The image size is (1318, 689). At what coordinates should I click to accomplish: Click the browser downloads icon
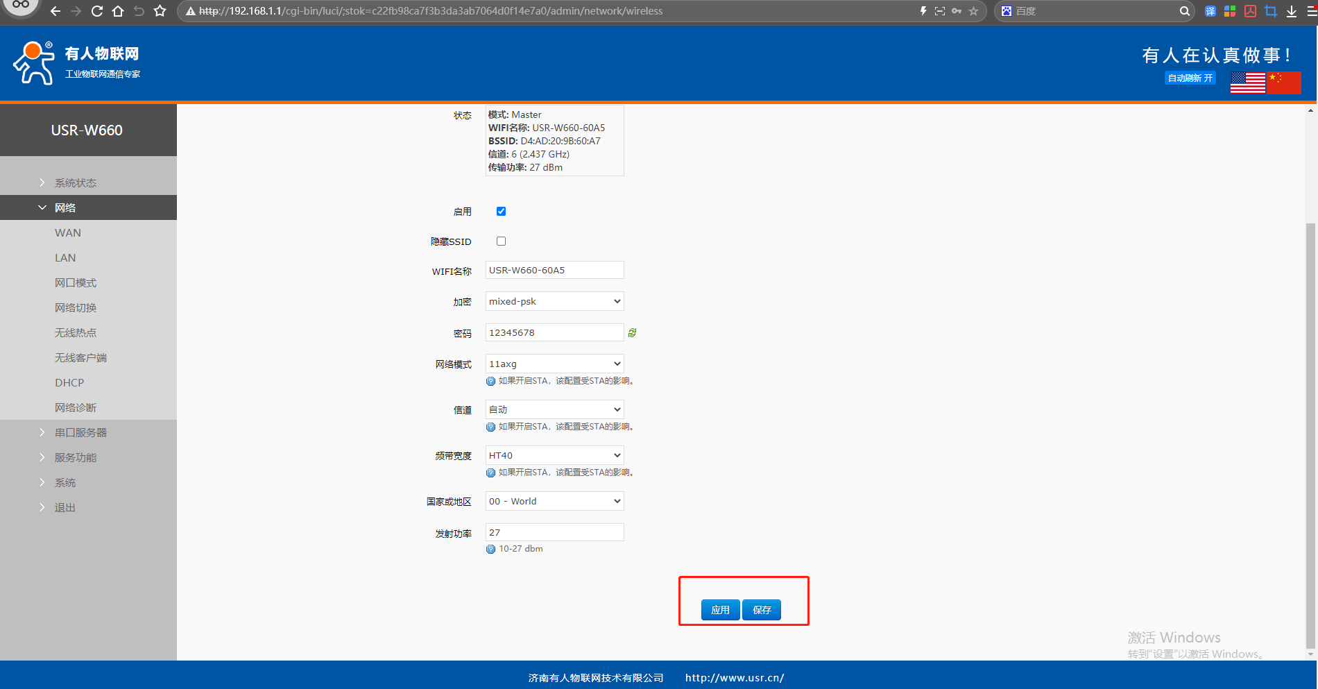[x=1291, y=11]
